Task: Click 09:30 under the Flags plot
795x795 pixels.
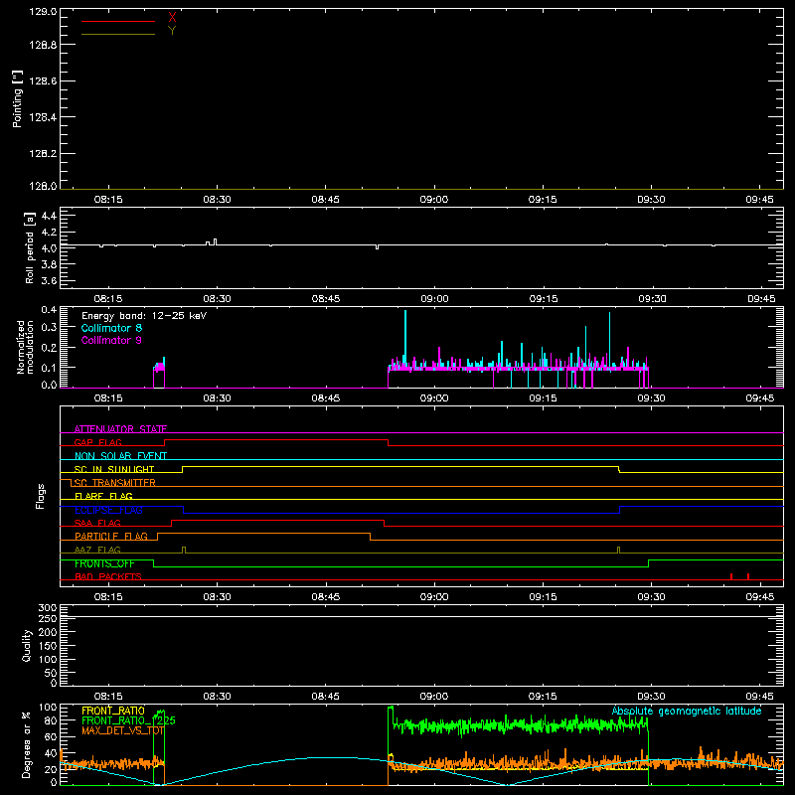Action: (652, 597)
